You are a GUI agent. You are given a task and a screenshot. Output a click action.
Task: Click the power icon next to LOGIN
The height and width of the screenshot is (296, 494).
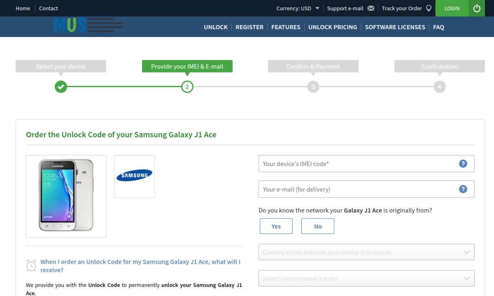[x=477, y=8]
